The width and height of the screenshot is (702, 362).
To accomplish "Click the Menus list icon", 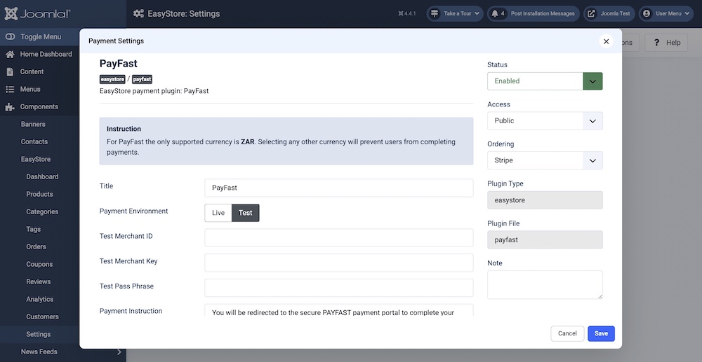I will (x=10, y=90).
